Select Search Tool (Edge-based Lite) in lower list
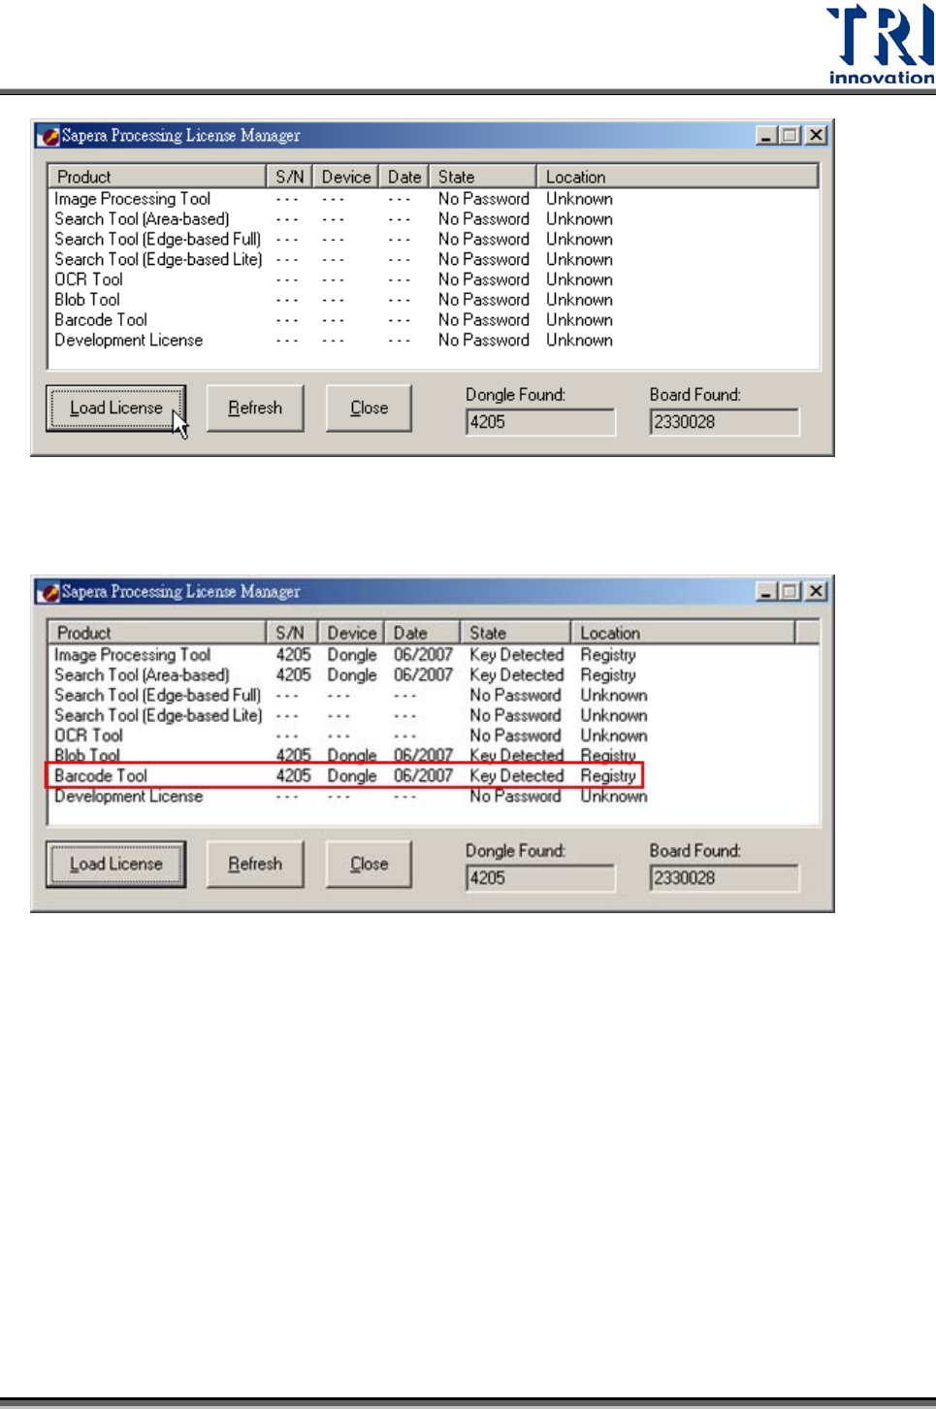The height and width of the screenshot is (1409, 936). tap(434, 716)
